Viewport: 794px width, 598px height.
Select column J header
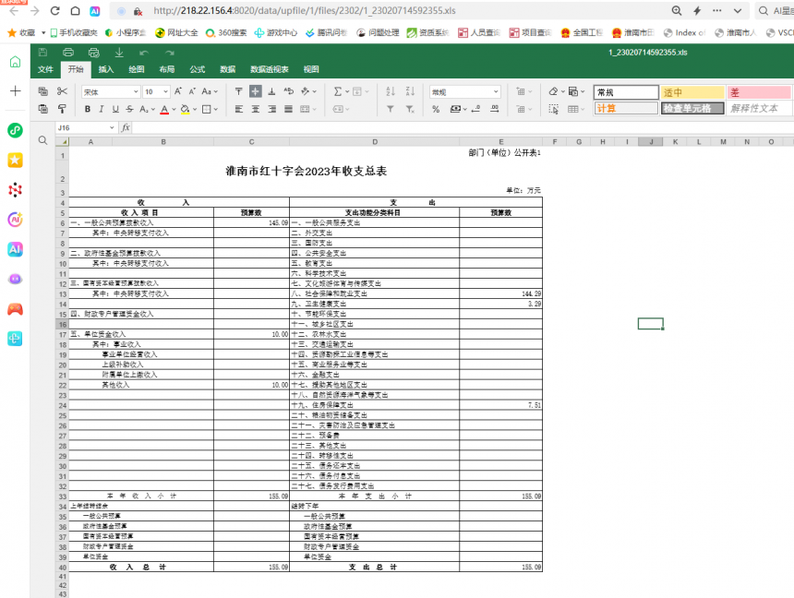pos(651,142)
